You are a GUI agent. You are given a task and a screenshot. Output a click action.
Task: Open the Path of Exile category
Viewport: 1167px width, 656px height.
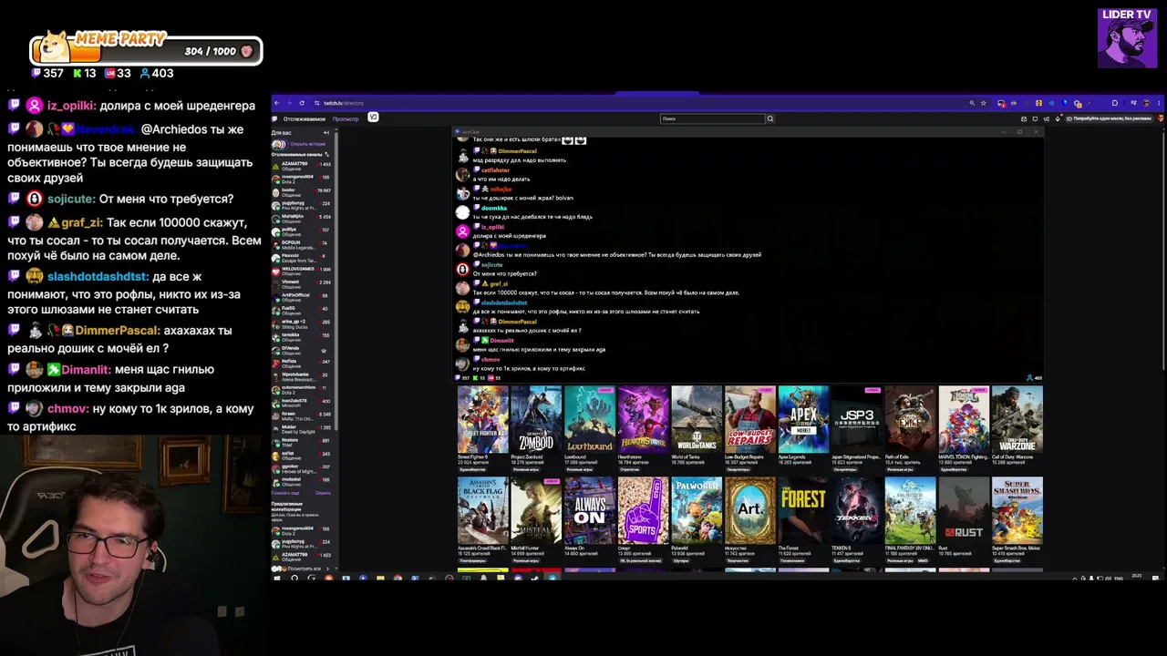click(910, 419)
